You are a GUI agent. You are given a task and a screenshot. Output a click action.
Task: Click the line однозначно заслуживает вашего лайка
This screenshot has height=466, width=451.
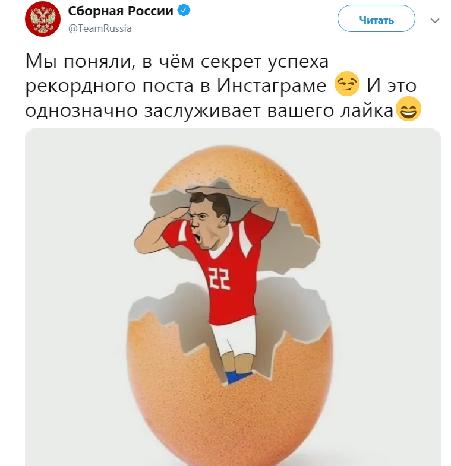coord(209,111)
